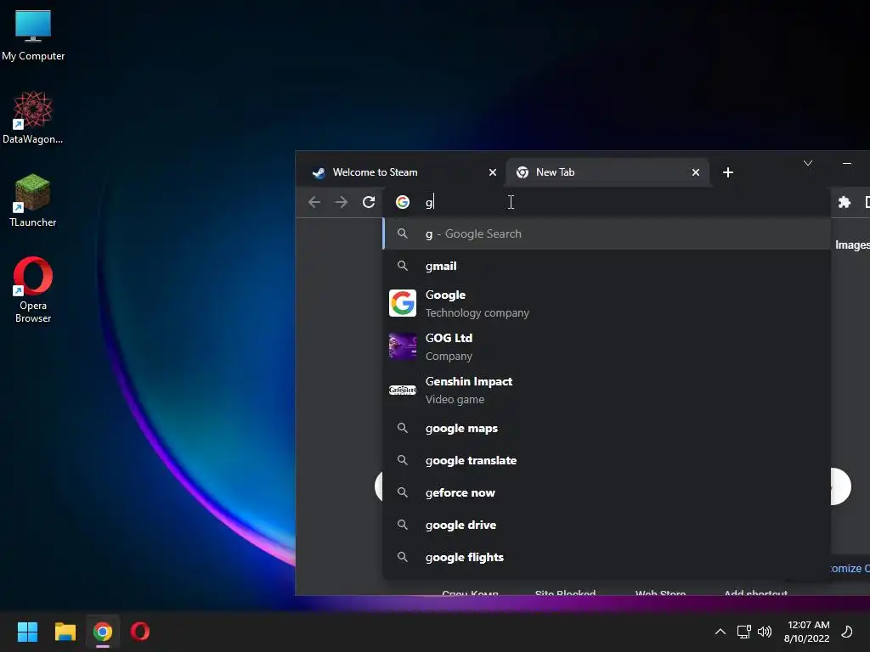Image resolution: width=870 pixels, height=652 pixels.
Task: Open the Opera Browser desktop shortcut
Action: coord(33,289)
